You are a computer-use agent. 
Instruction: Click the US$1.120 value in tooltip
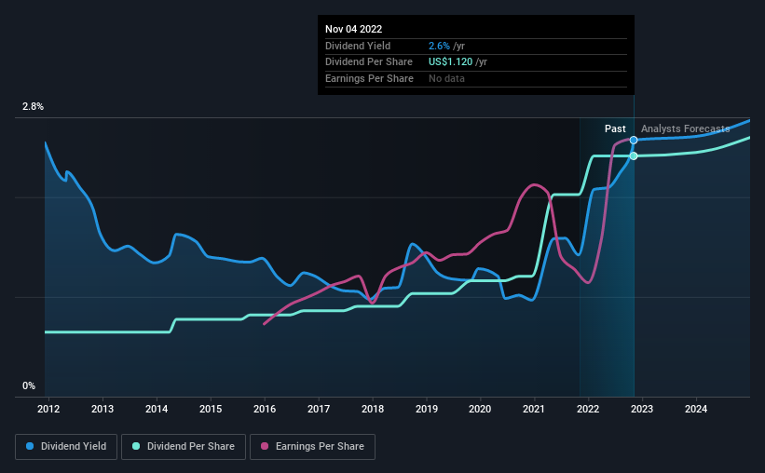pos(450,62)
